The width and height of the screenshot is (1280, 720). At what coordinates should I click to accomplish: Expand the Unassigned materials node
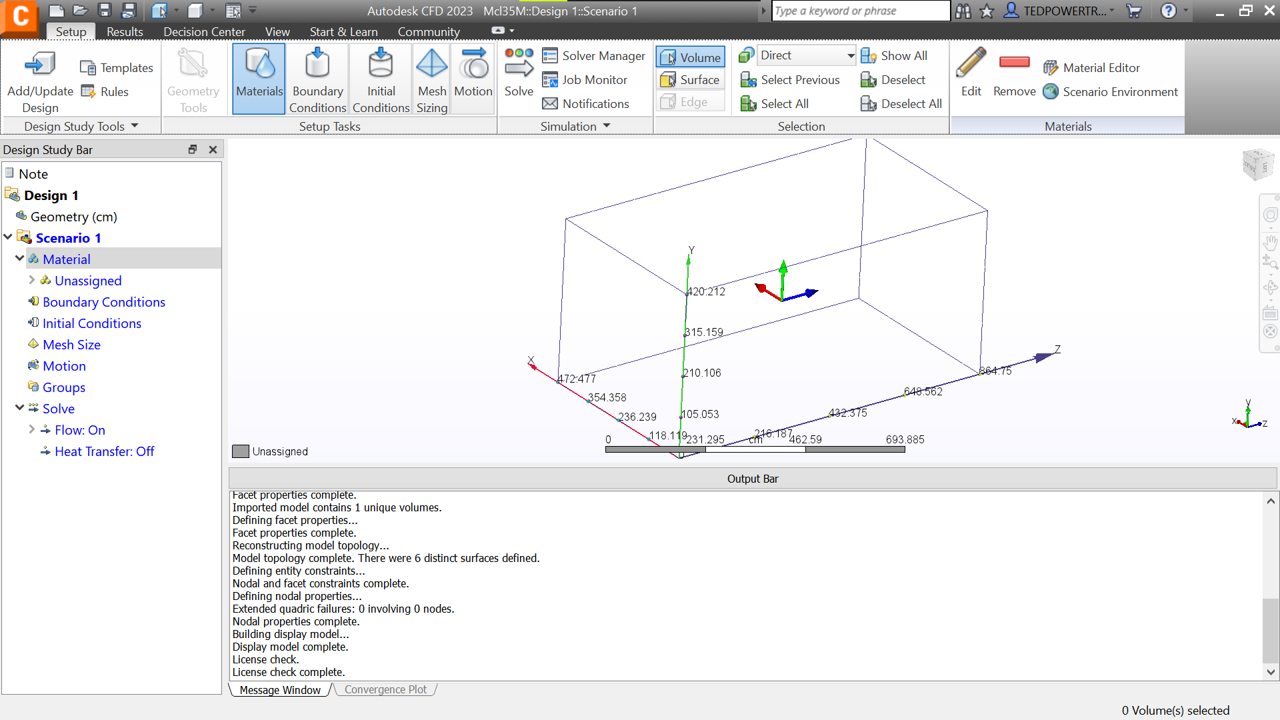click(31, 281)
